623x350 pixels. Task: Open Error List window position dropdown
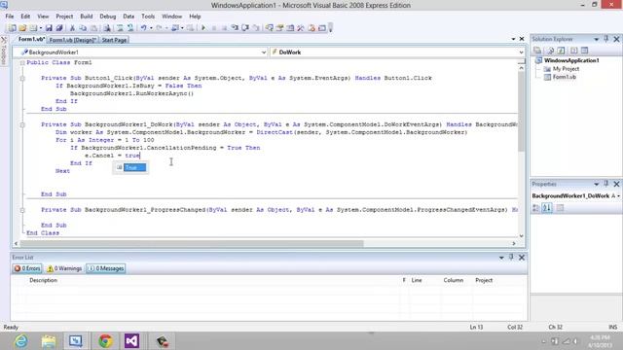point(501,258)
